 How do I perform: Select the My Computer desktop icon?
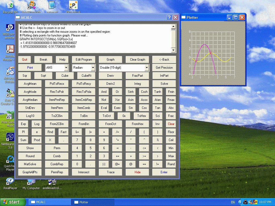coord(31,185)
